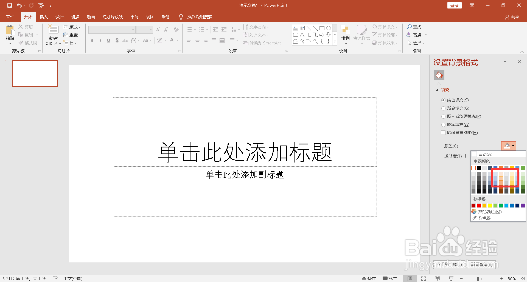Switch to the Slide Show (幻灯片放映) tab

113,17
